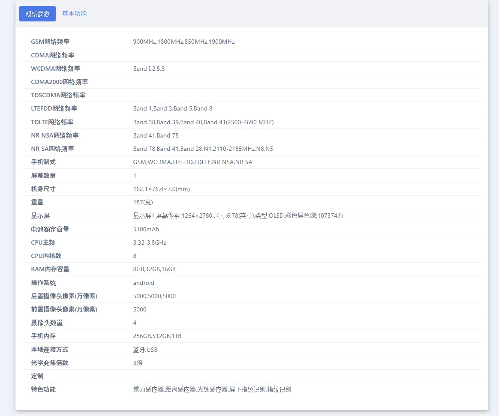The image size is (499, 416).
Task: Click the LTEFDD value Band 1,Band 3,Band 5,Band 8
Action: 172,108
